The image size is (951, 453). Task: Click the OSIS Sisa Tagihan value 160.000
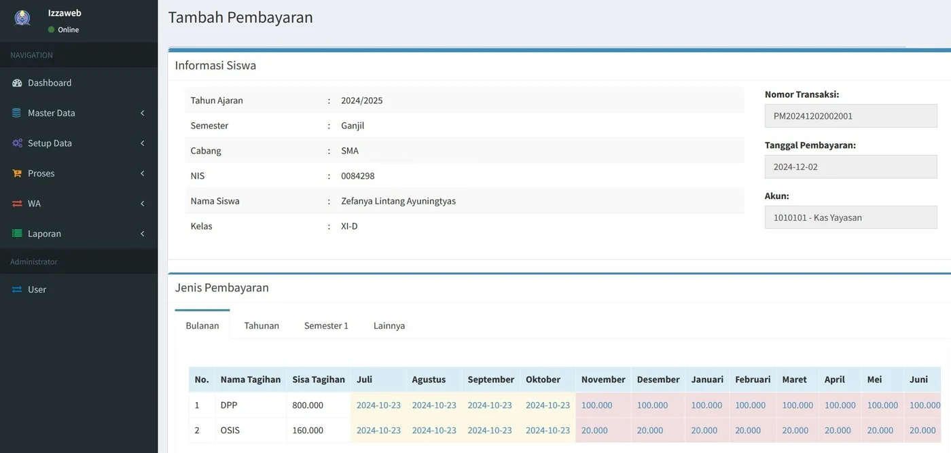tap(308, 431)
